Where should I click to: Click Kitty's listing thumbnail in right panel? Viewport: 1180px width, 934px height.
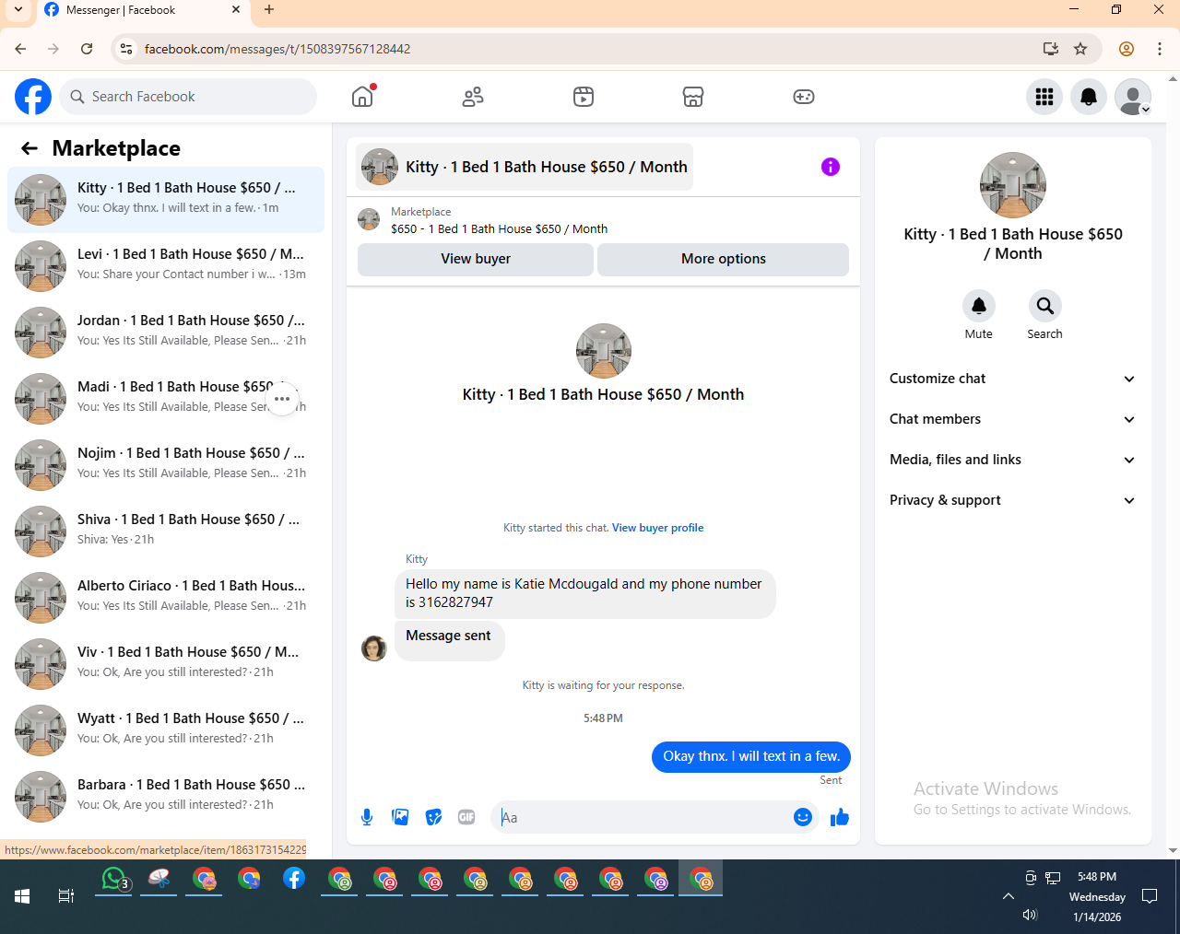(x=1013, y=185)
